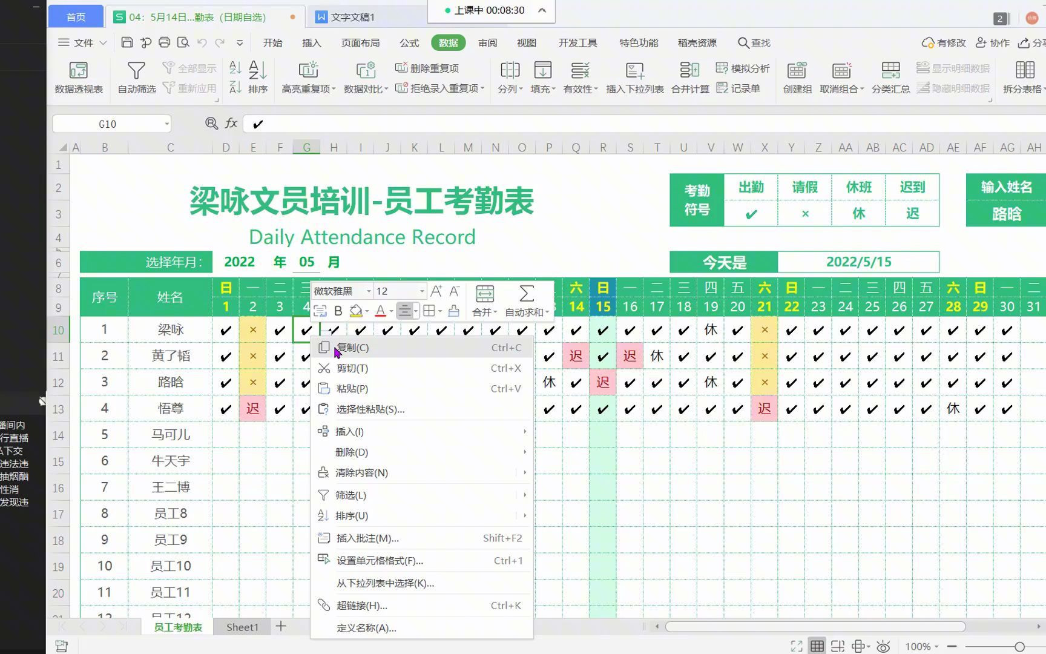The height and width of the screenshot is (654, 1046).
Task: Click the 创建组 create group icon
Action: point(797,77)
